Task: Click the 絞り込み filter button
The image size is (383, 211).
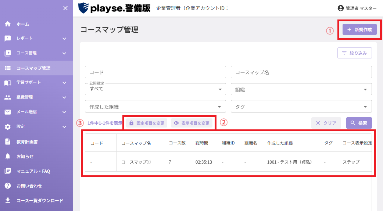Action: pos(354,53)
